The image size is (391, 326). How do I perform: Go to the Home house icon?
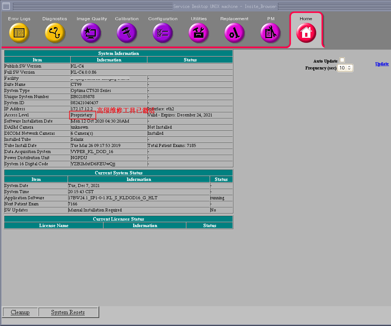pos(306,33)
